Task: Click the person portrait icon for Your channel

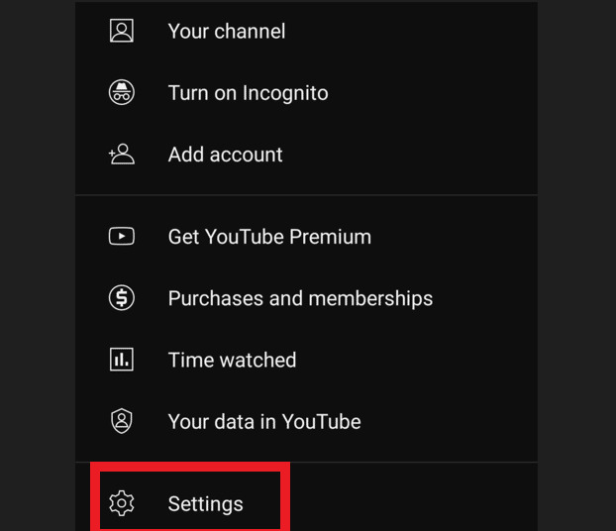Action: [122, 31]
